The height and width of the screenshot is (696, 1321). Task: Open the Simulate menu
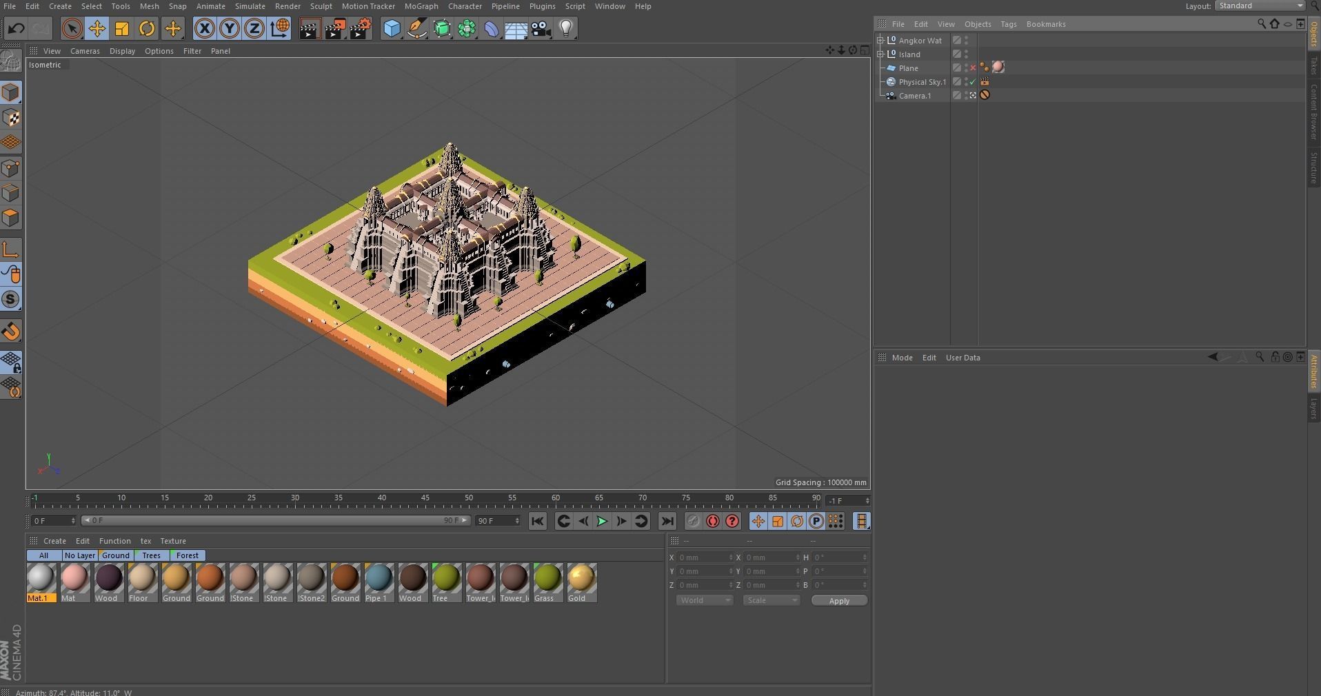click(250, 6)
